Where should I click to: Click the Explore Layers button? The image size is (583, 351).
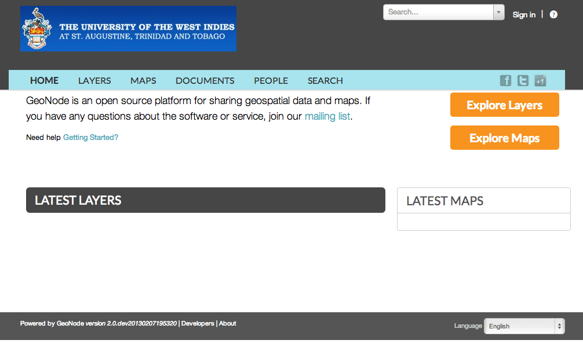point(505,105)
